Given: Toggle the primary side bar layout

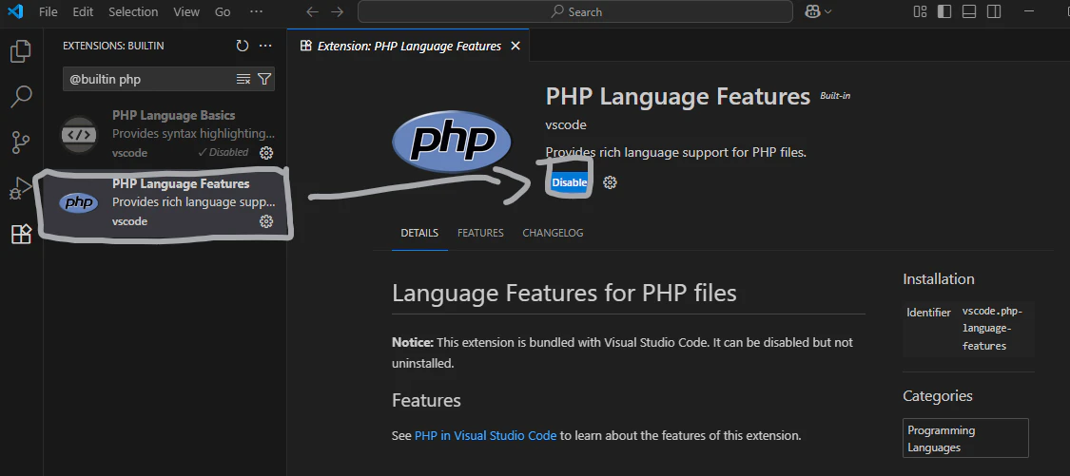Looking at the screenshot, I should coord(944,11).
